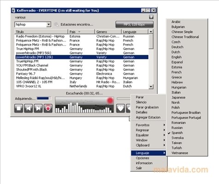Expand the Equalizer submenu
The height and width of the screenshot is (184, 219).
148,135
